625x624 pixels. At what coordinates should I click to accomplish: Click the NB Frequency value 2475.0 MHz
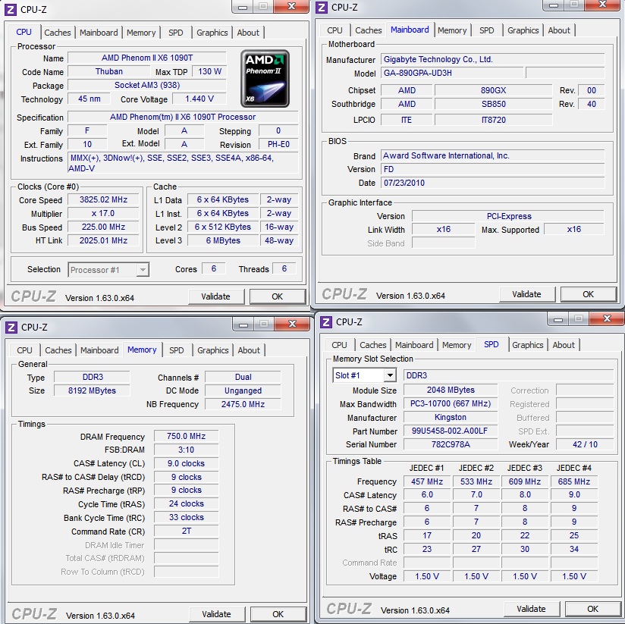point(243,404)
